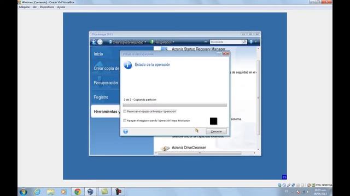Select Crear copia de seguridad sidebar item

[x=107, y=69]
